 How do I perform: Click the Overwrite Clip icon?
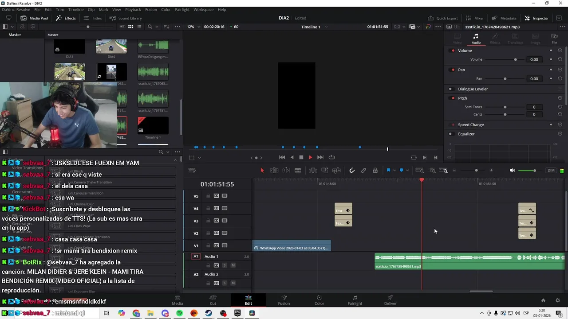tap(324, 171)
